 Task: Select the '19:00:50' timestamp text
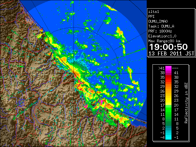[168, 47]
